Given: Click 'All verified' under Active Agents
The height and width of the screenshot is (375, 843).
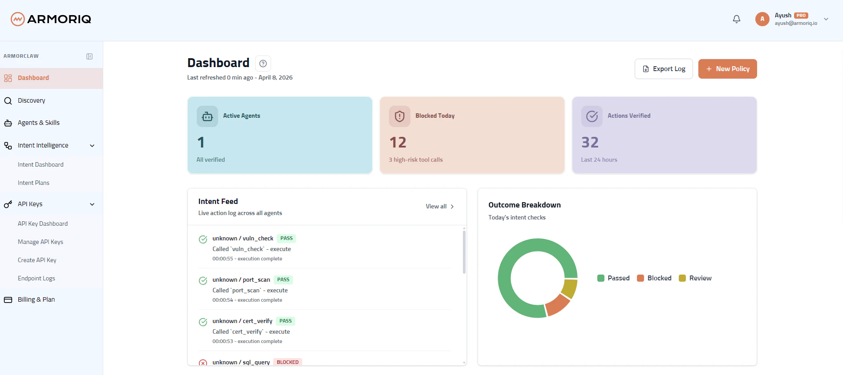Looking at the screenshot, I should tap(211, 160).
